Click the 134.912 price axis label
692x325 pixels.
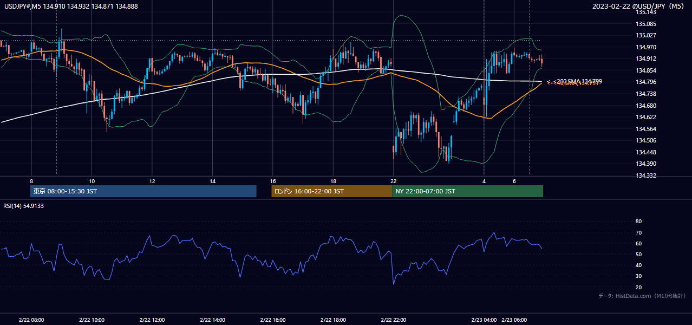point(646,58)
